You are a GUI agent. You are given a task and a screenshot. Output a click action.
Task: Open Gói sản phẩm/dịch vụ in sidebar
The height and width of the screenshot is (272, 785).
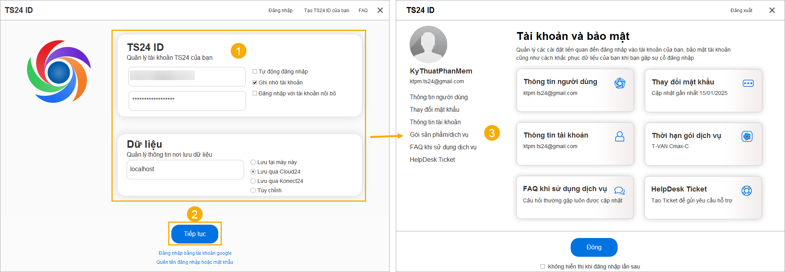click(439, 134)
